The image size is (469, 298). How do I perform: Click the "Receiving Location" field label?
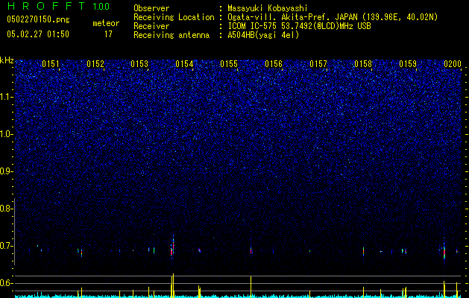point(174,17)
